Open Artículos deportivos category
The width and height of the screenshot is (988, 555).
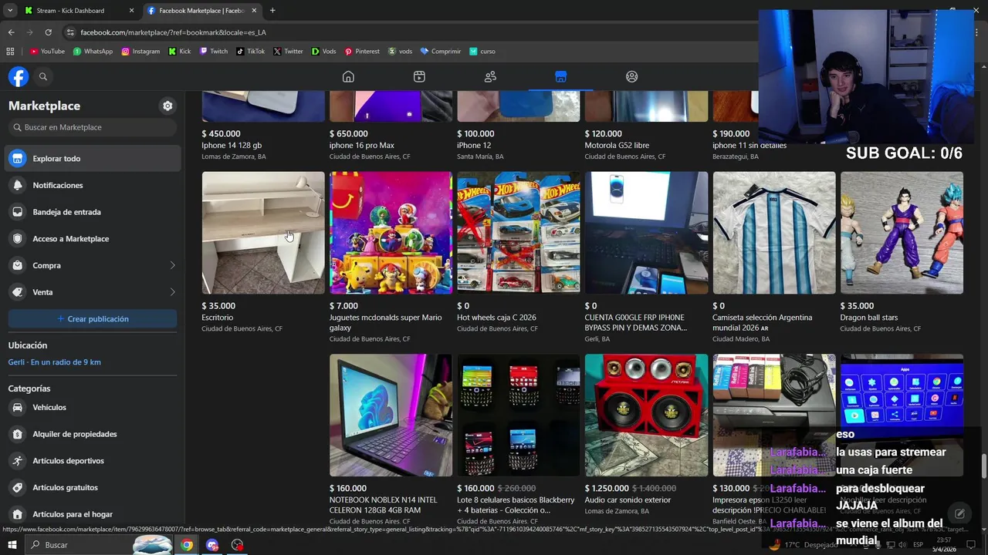[x=93, y=461]
